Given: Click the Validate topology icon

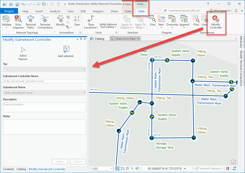Looking at the screenshot, I should coord(6,18).
